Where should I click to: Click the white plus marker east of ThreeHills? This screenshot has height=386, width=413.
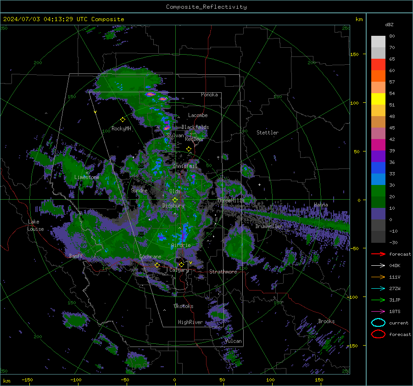point(259,185)
